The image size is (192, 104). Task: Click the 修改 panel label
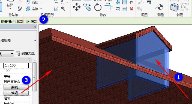pos(103,15)
